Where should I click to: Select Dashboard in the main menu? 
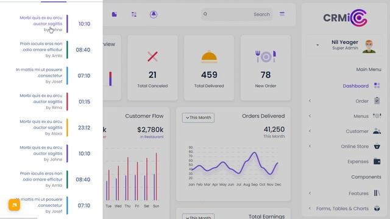click(x=355, y=86)
